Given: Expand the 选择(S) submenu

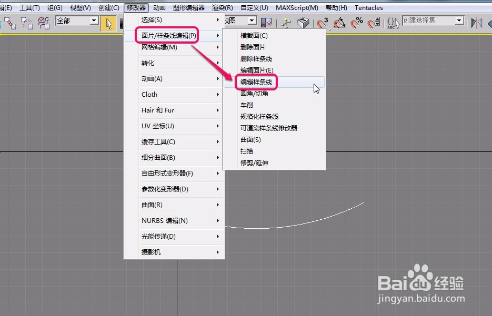Looking at the screenshot, I should (x=174, y=20).
